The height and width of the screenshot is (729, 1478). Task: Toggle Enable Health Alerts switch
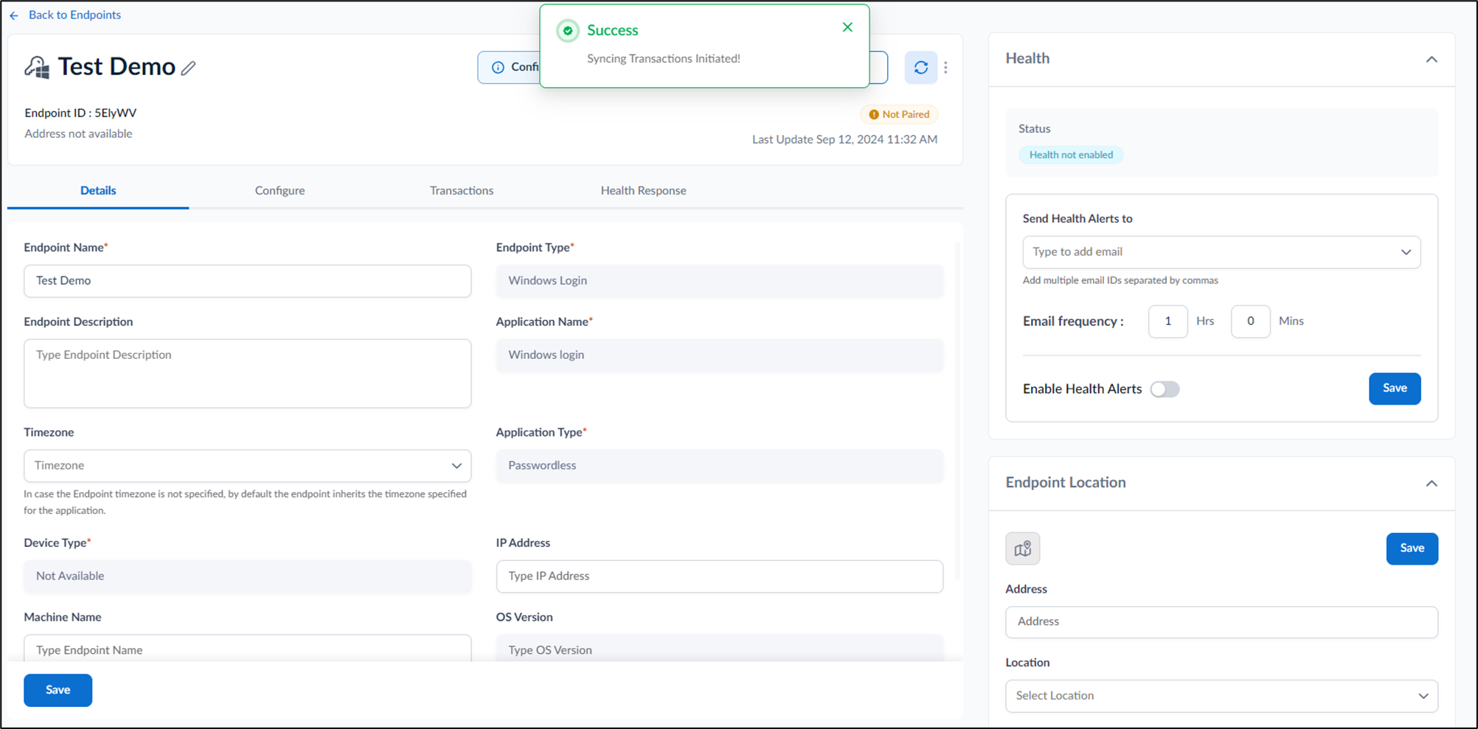point(1165,389)
